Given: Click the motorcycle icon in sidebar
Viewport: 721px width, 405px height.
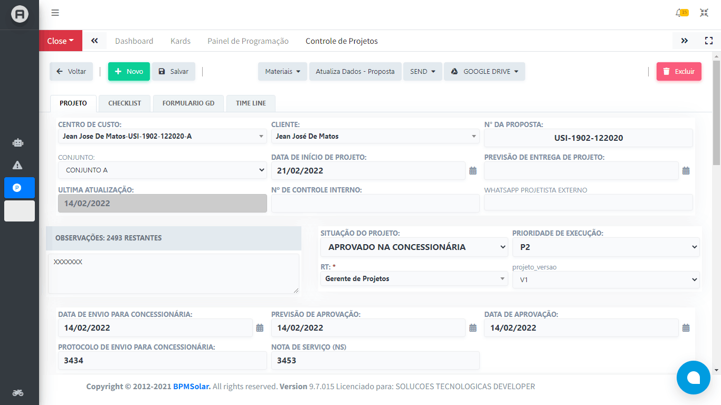Looking at the screenshot, I should click(x=17, y=393).
